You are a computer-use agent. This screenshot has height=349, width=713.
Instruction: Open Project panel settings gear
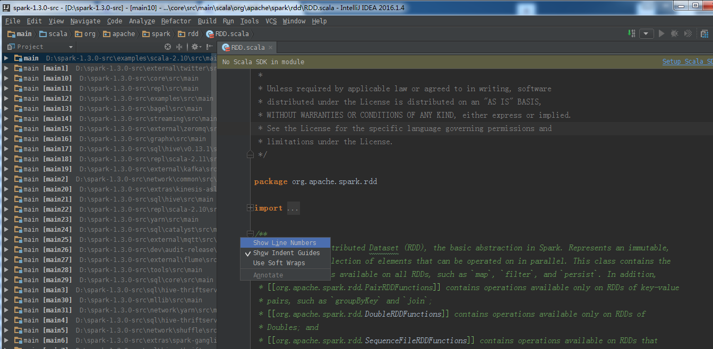(x=195, y=47)
